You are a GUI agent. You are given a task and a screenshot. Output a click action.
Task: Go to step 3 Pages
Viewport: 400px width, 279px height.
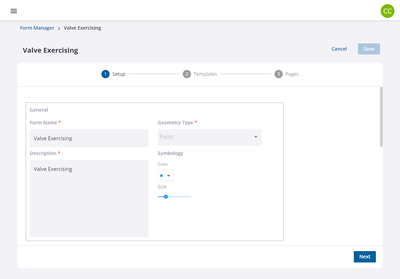[286, 74]
